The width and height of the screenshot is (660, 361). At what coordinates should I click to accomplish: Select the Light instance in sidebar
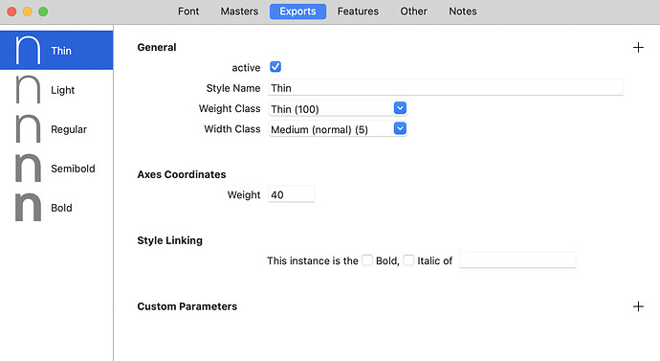pyautogui.click(x=56, y=90)
